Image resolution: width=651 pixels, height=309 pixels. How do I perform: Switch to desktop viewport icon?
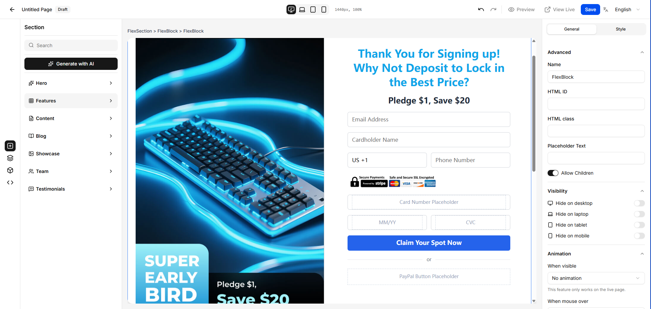pyautogui.click(x=291, y=9)
